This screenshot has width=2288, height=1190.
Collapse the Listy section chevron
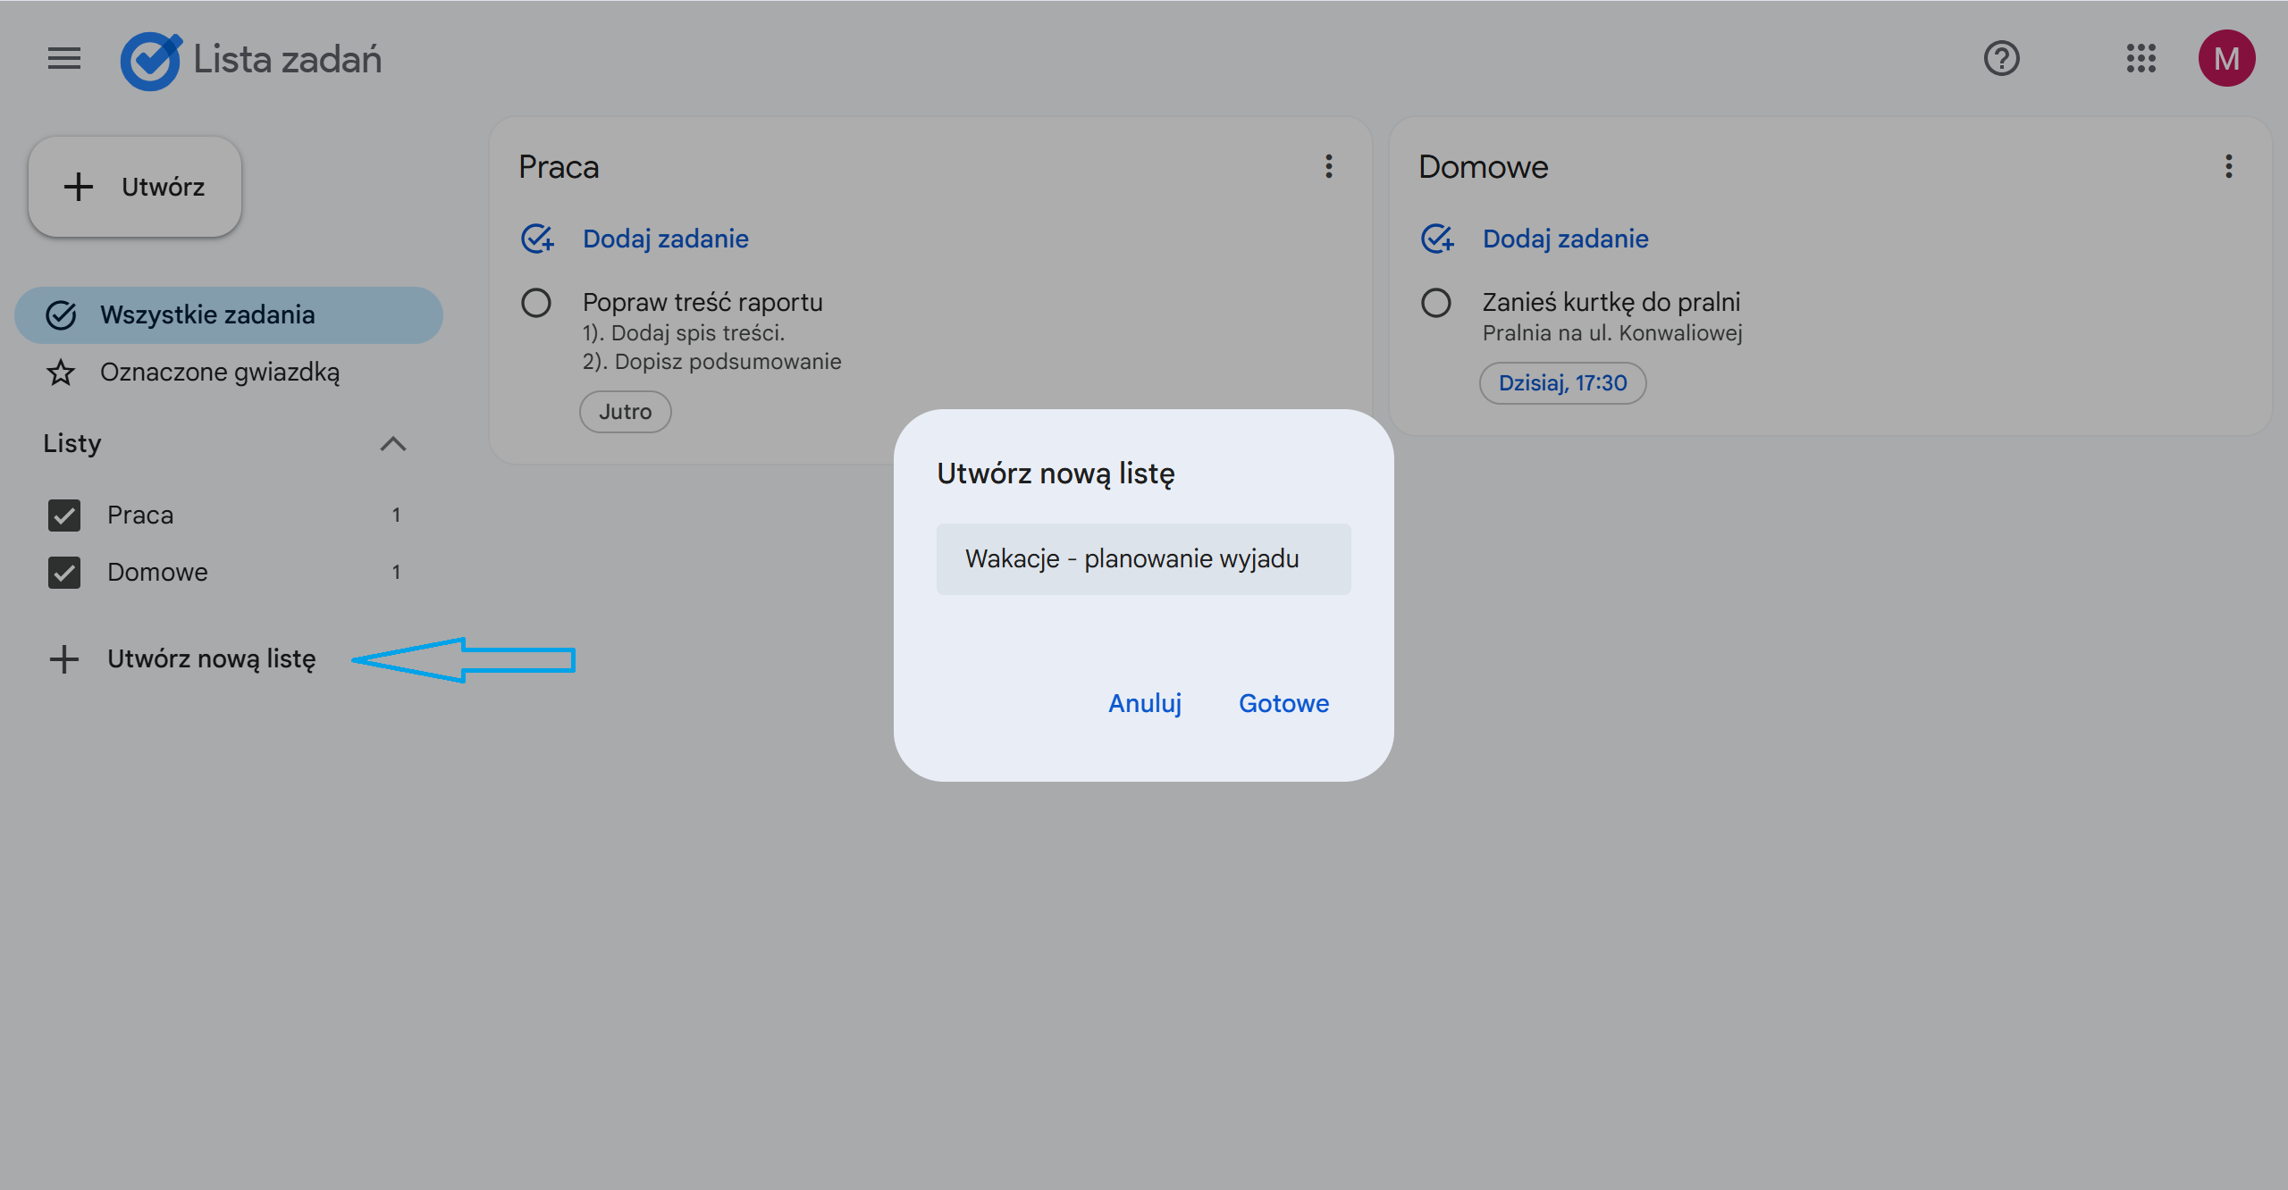point(393,444)
